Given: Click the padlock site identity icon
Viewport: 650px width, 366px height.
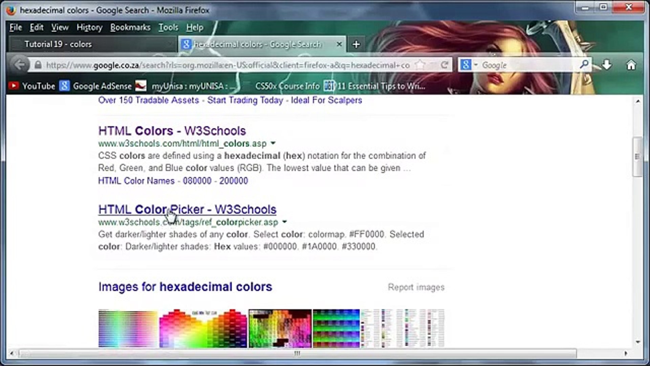Looking at the screenshot, I should point(38,65).
